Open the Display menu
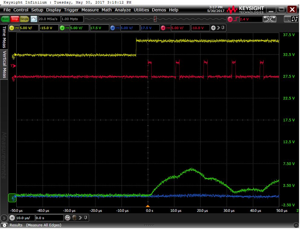This screenshot has width=302, height=231. click(x=54, y=10)
